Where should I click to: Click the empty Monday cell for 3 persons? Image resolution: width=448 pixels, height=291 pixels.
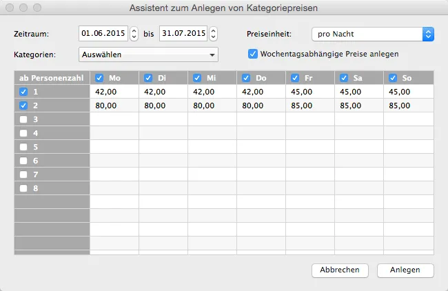pos(114,119)
